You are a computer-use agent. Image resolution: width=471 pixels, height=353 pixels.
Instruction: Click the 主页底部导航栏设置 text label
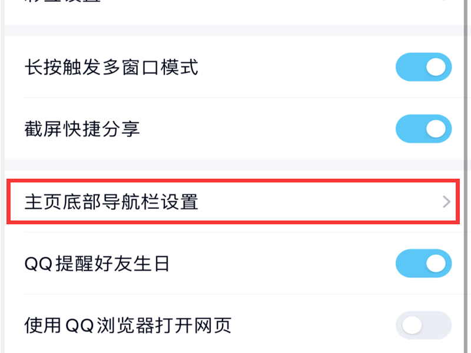(x=111, y=202)
